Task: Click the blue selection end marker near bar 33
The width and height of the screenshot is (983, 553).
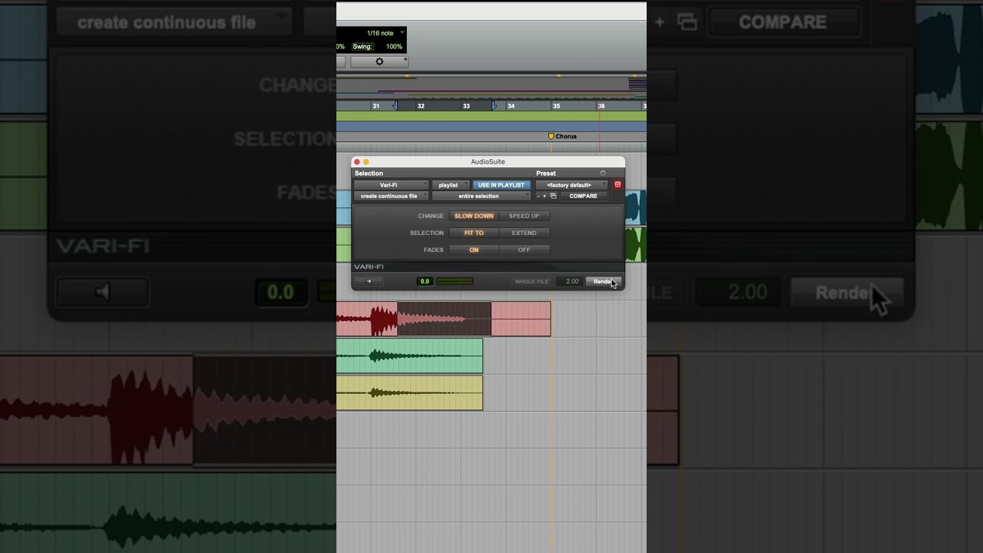Action: click(494, 106)
